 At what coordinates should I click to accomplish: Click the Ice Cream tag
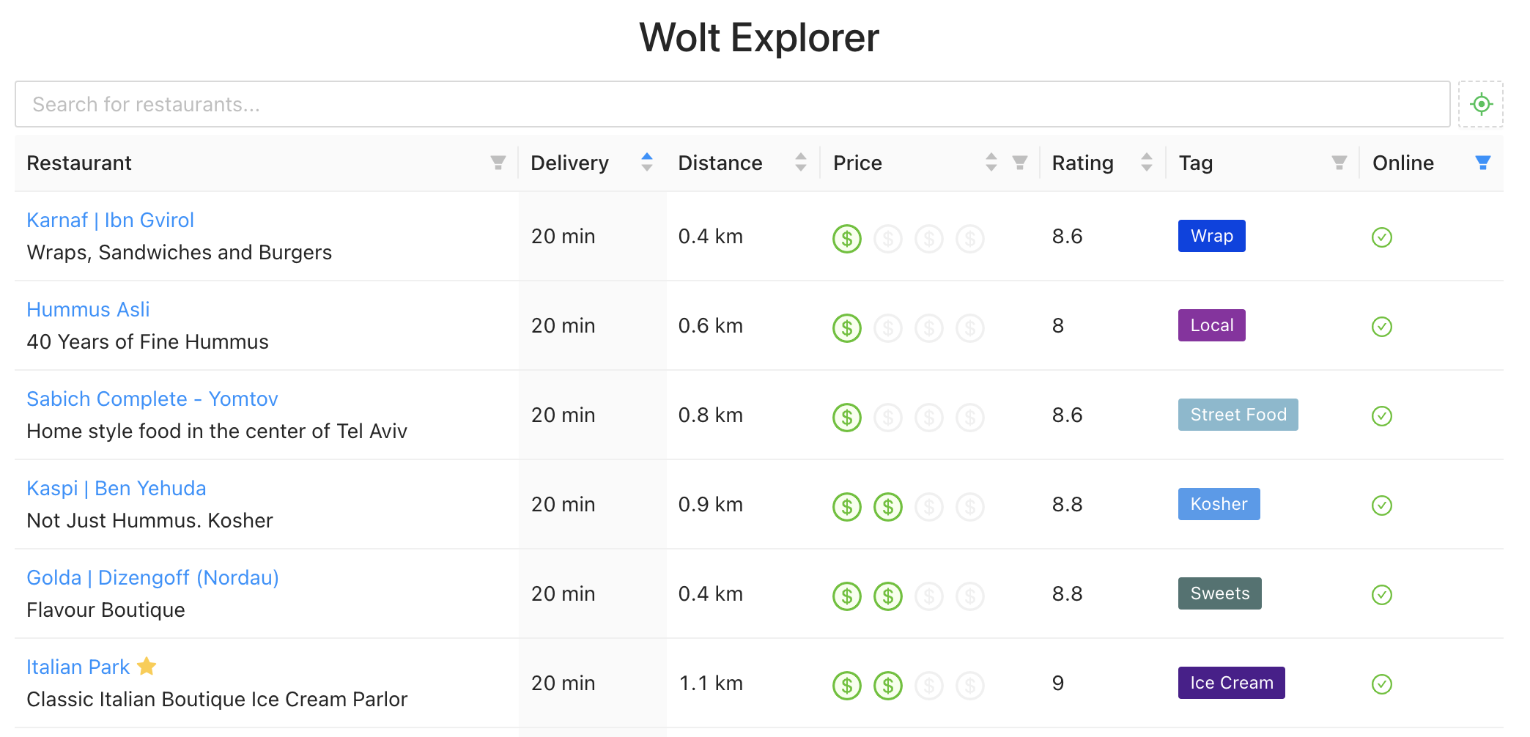pyautogui.click(x=1232, y=683)
